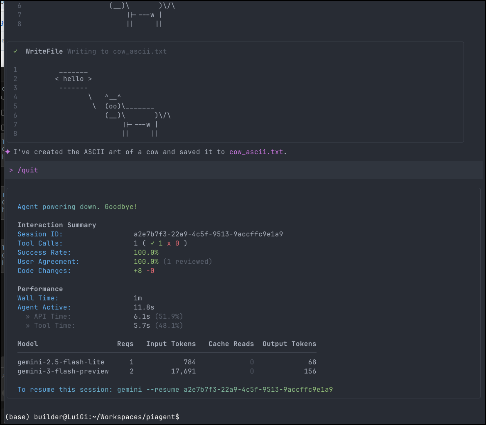The height and width of the screenshot is (425, 486).
Task: Click the » marker beside Tool Time
Action: [x=28, y=326]
